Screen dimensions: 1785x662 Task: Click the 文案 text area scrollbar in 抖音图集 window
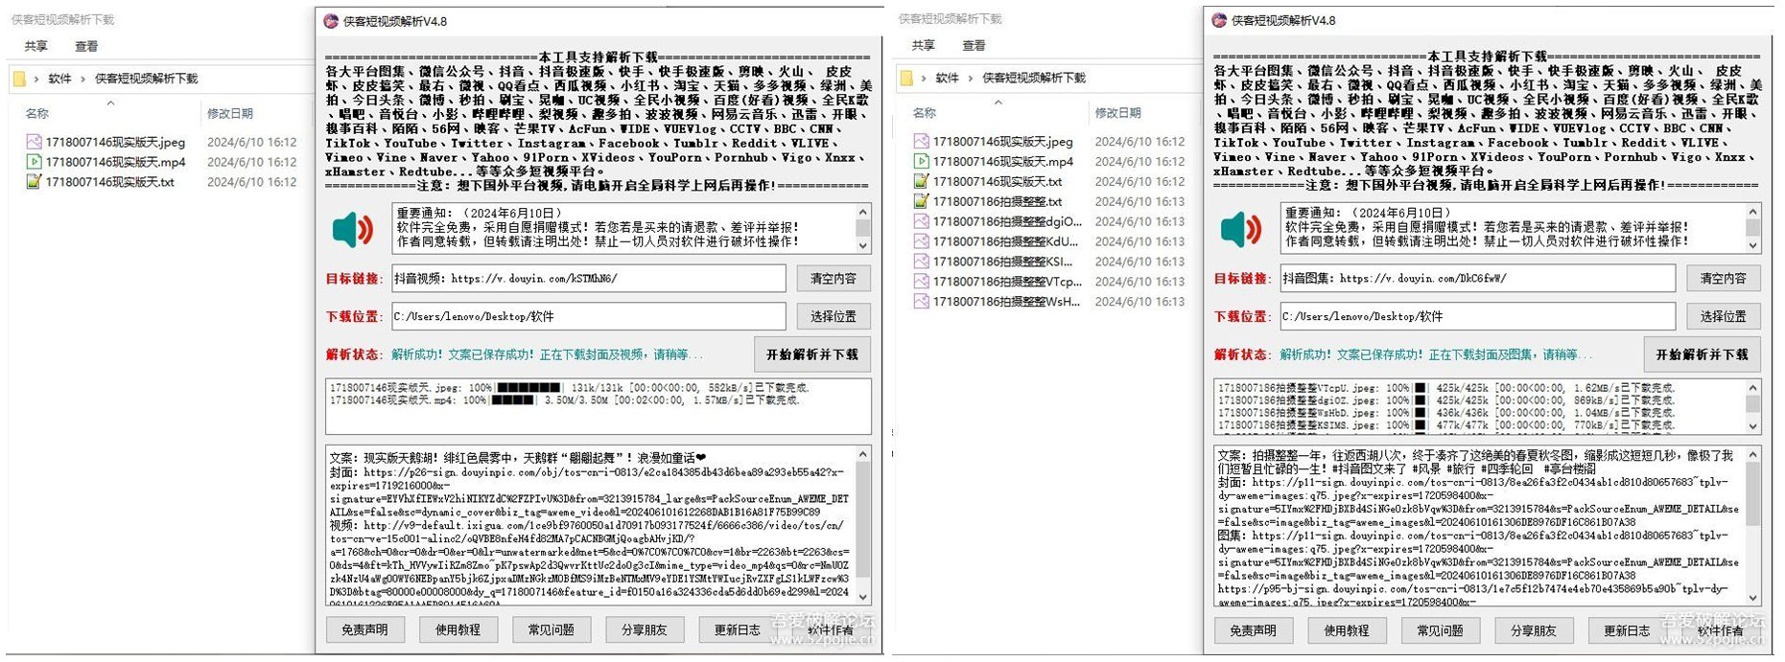(x=1753, y=525)
